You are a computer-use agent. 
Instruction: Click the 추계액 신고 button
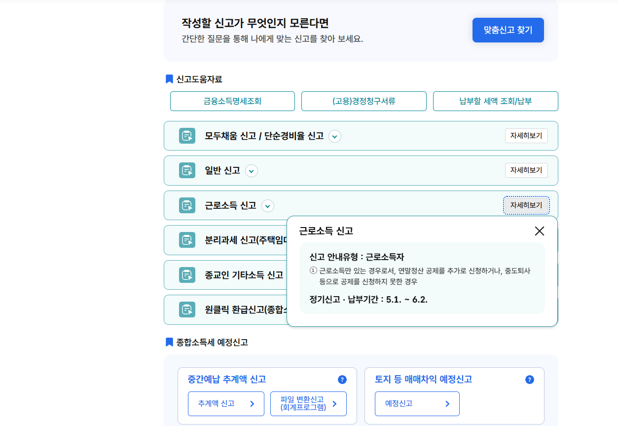(x=226, y=404)
